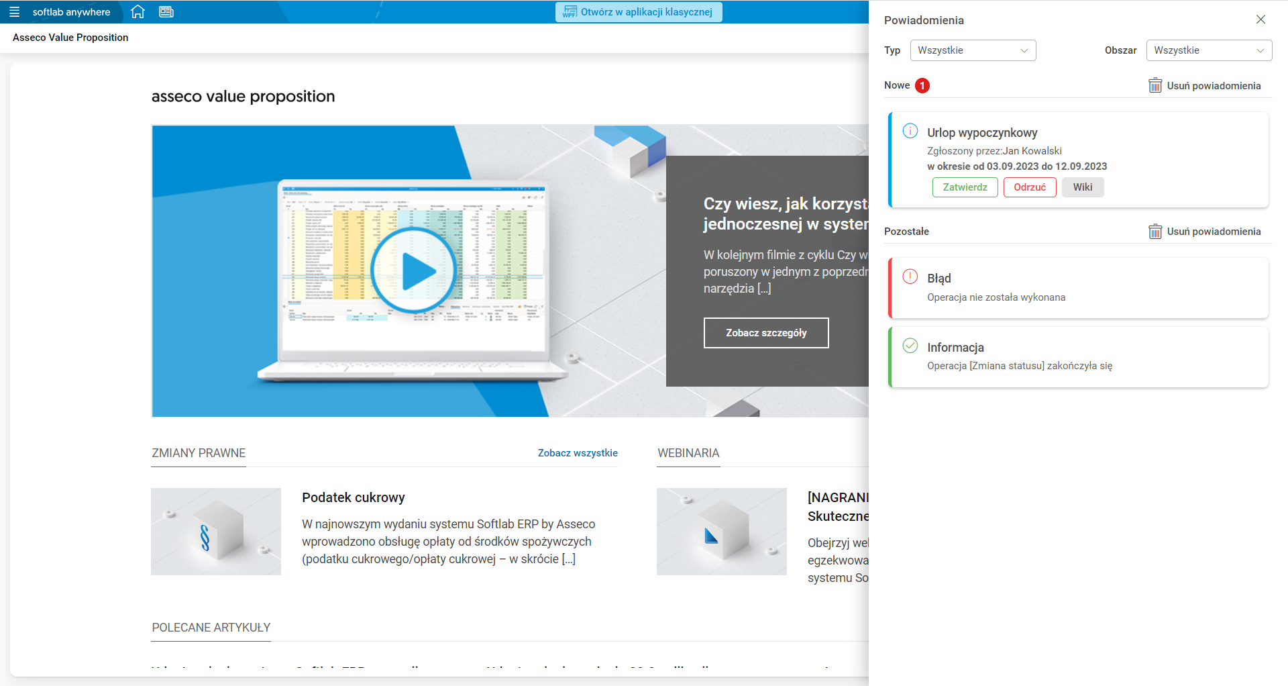Click 'Zgłoszony przez:Jan Kowalski' text

pyautogui.click(x=994, y=151)
